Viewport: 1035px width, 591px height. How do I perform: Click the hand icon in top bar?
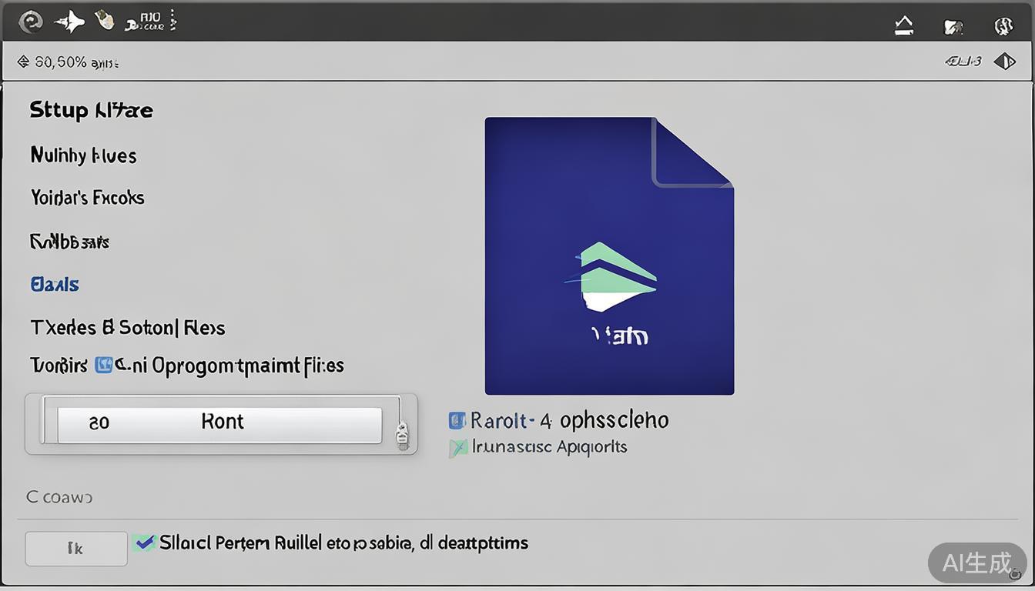pos(104,22)
